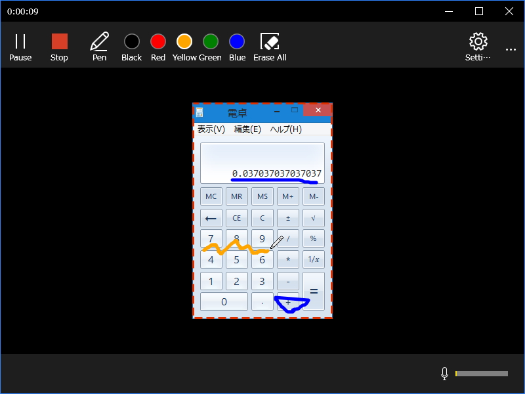Click Erase All to clear annotations

269,46
